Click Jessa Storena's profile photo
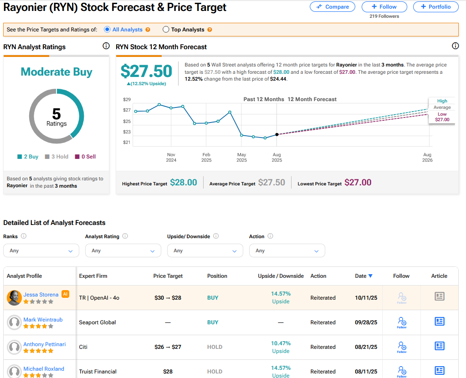Screen dimensions: 466x378 (15, 298)
